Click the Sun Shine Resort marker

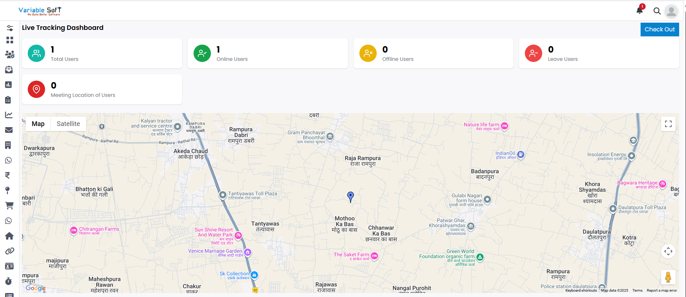(238, 235)
